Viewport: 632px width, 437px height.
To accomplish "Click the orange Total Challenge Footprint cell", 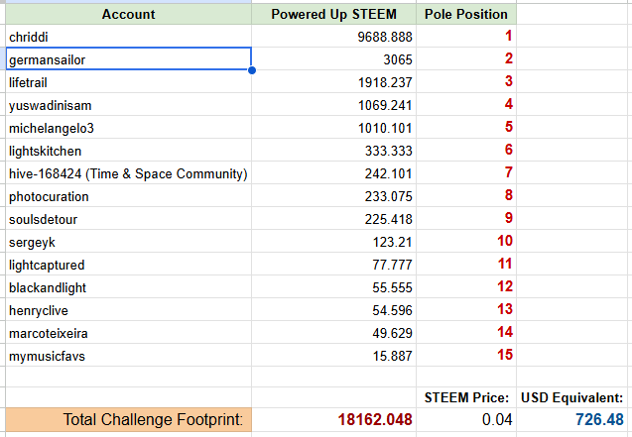I will pyautogui.click(x=129, y=419).
